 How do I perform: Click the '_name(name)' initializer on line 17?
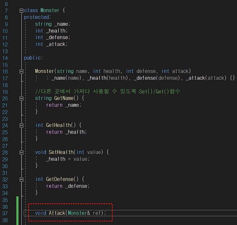(x=66, y=78)
